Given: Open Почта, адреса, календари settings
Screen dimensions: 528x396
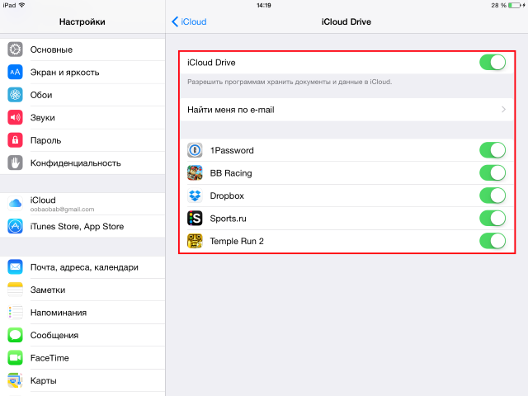Looking at the screenshot, I should 82,267.
